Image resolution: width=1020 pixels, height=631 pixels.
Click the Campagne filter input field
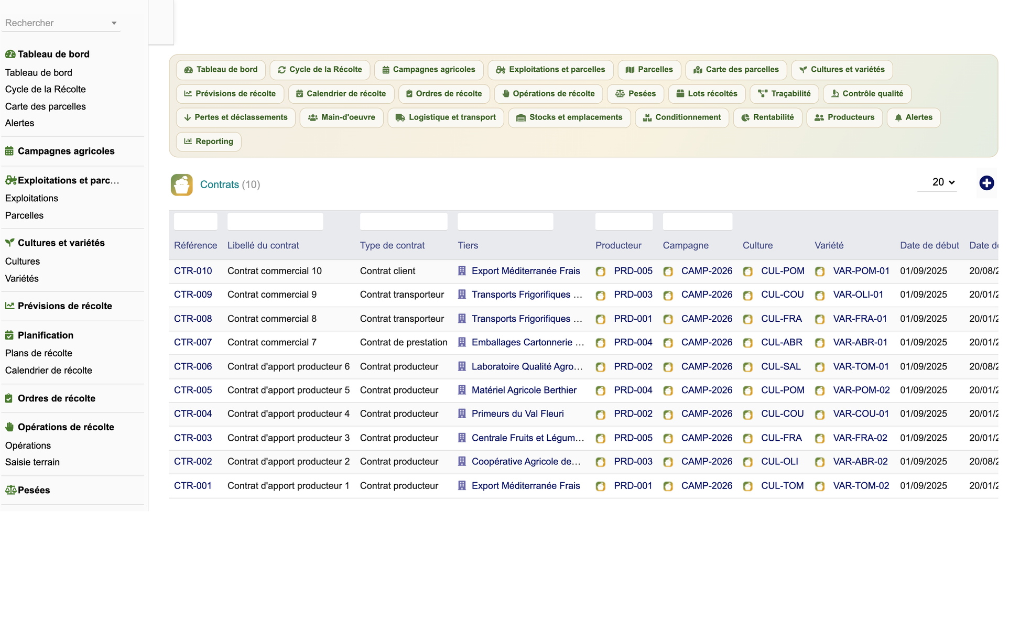click(698, 221)
